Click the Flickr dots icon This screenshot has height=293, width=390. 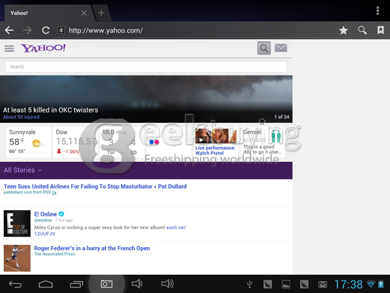(x=154, y=142)
